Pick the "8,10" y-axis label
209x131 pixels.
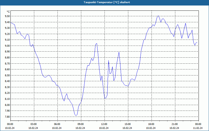[x=8, y=99]
